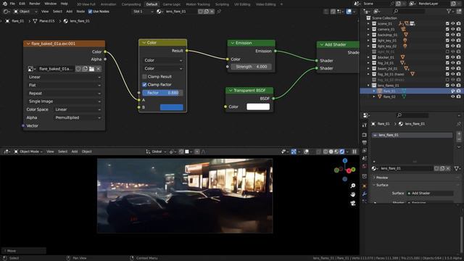Toggle viewport visibility of scene_01 collection

[x=452, y=23]
